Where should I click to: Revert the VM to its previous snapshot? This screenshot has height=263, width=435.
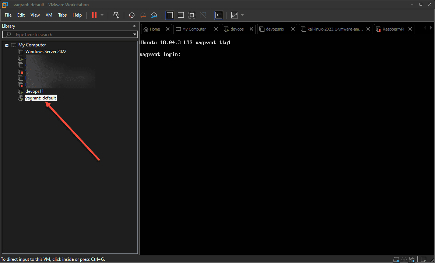pyautogui.click(x=143, y=15)
